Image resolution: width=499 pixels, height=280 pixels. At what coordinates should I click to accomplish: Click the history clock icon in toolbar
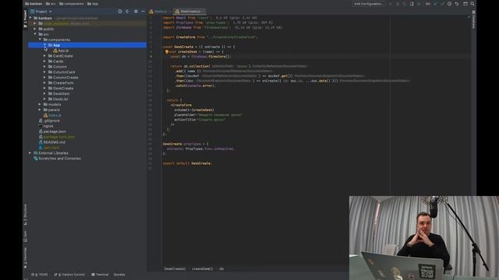pyautogui.click(x=449, y=4)
